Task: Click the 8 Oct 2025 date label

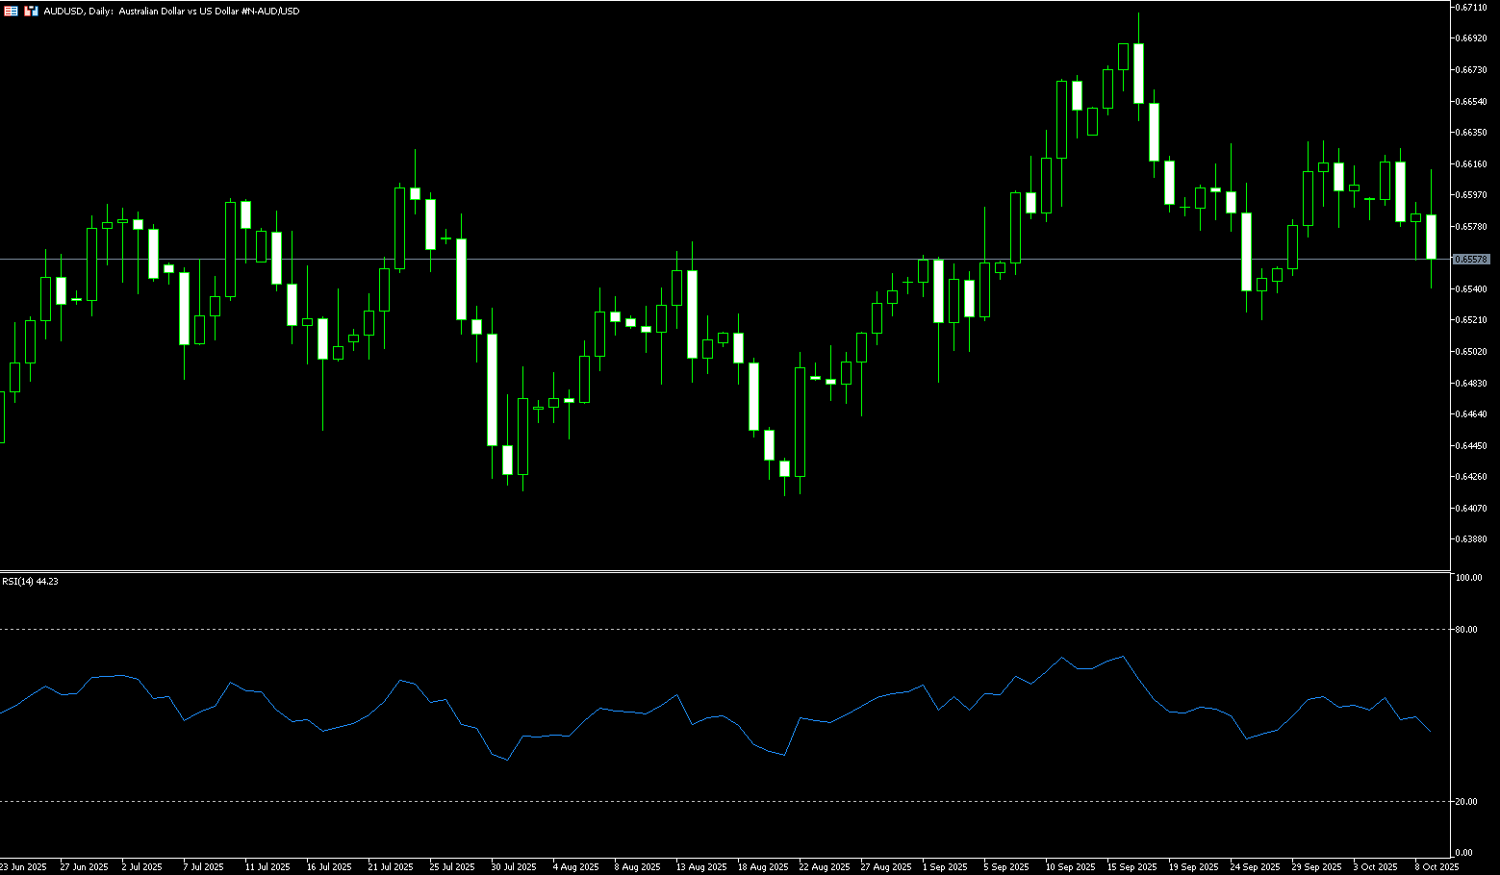Action: click(x=1436, y=867)
